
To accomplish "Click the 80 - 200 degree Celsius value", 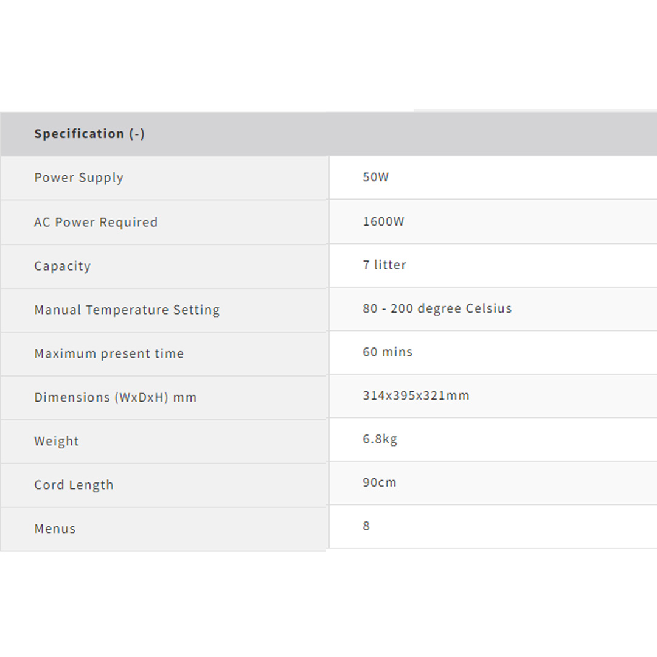I will [437, 308].
